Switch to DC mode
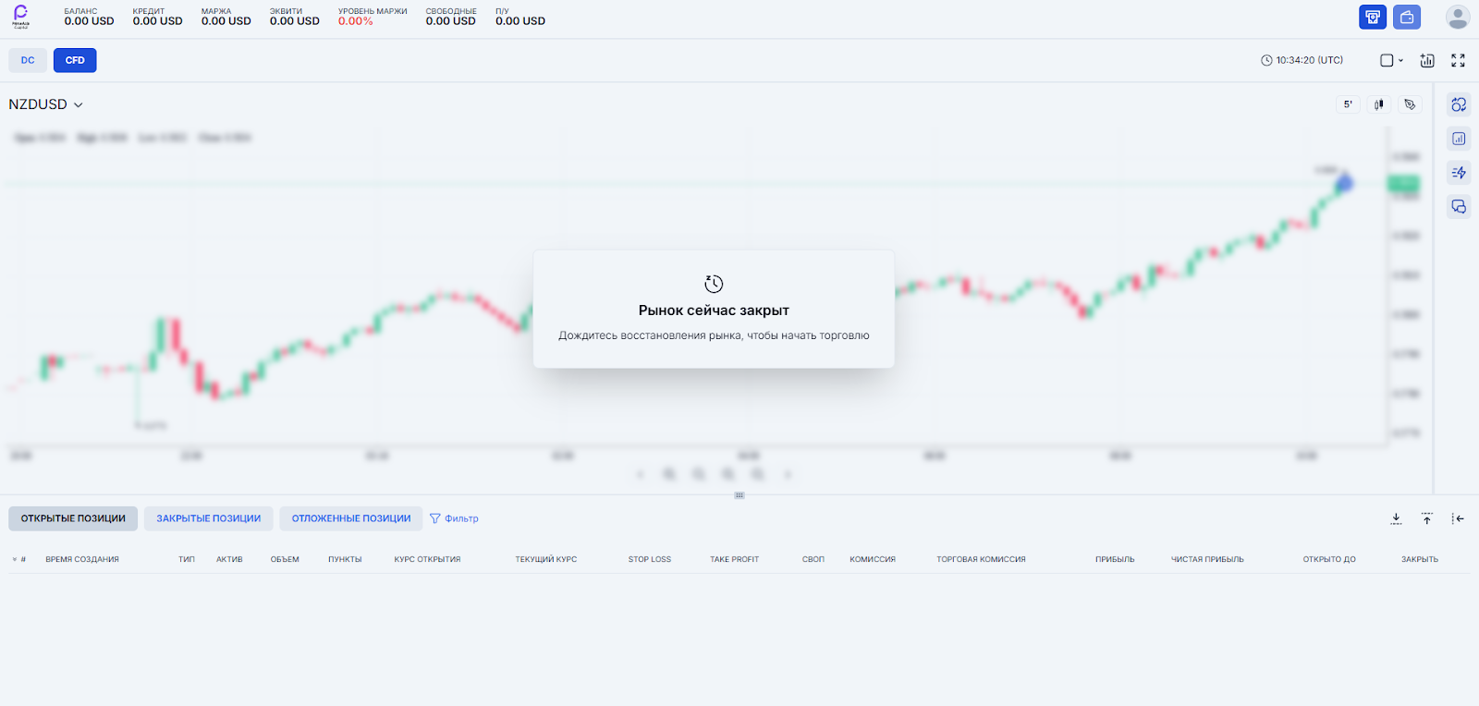Screen dimensions: 1479x706 click(28, 60)
